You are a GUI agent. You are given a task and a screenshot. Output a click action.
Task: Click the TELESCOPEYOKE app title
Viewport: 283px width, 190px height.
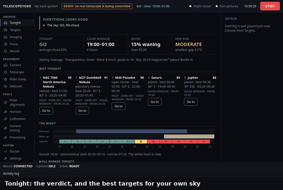[17, 6]
